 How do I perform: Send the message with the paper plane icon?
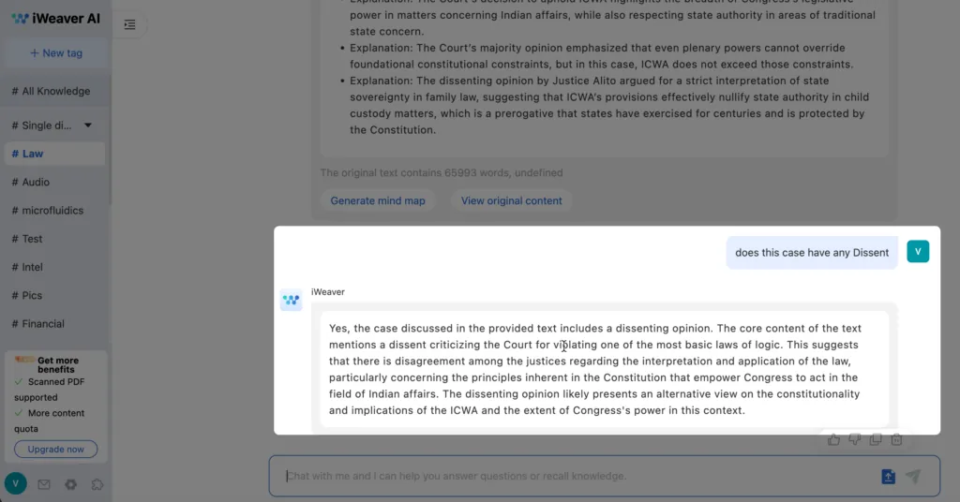pyautogui.click(x=913, y=476)
